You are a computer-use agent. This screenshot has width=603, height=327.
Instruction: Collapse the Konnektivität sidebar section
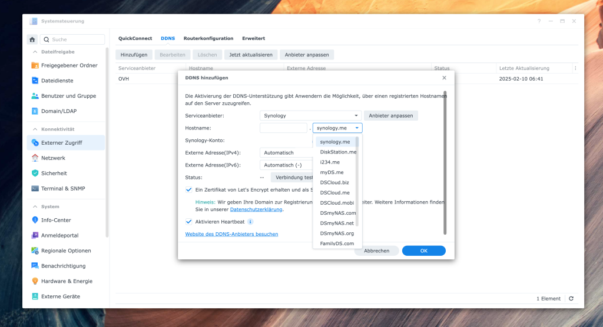tap(34, 129)
